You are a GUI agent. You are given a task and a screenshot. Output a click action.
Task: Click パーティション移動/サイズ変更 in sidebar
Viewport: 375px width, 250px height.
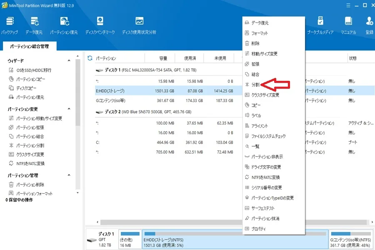click(35, 118)
